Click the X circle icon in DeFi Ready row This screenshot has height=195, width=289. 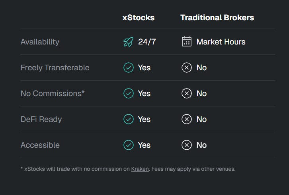tap(187, 119)
